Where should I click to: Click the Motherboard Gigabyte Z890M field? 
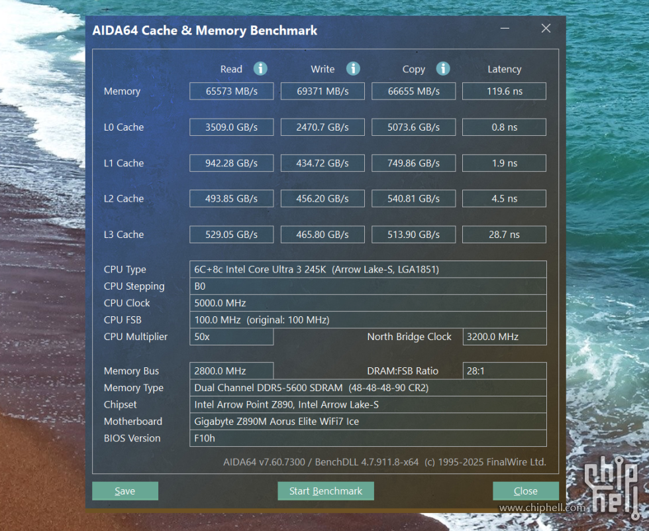[x=368, y=421]
